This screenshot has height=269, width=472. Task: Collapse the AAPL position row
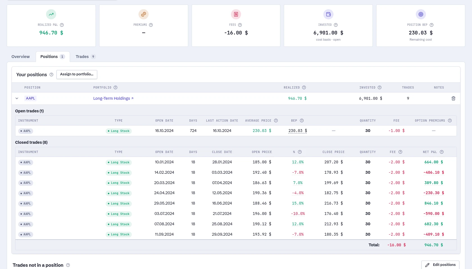[17, 98]
